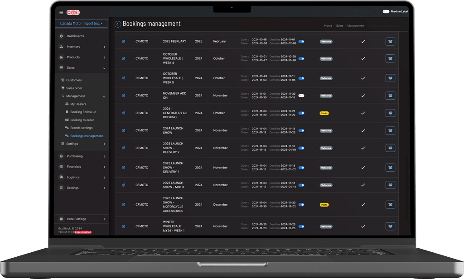
Task: Edit the 2025 LAUNCH SHOW - MOTO booking
Action: point(124,185)
